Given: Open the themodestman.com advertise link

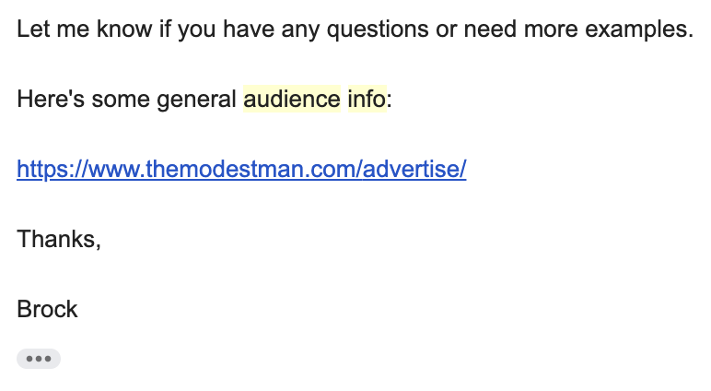Looking at the screenshot, I should pos(241,170).
